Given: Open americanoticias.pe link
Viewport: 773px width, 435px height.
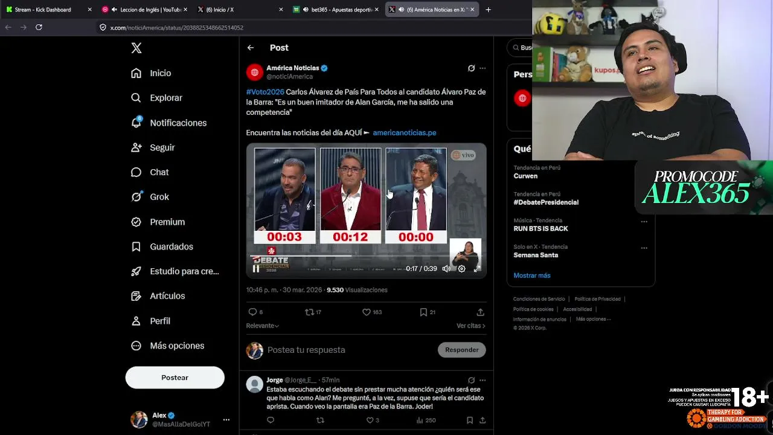Looking at the screenshot, I should pos(404,133).
